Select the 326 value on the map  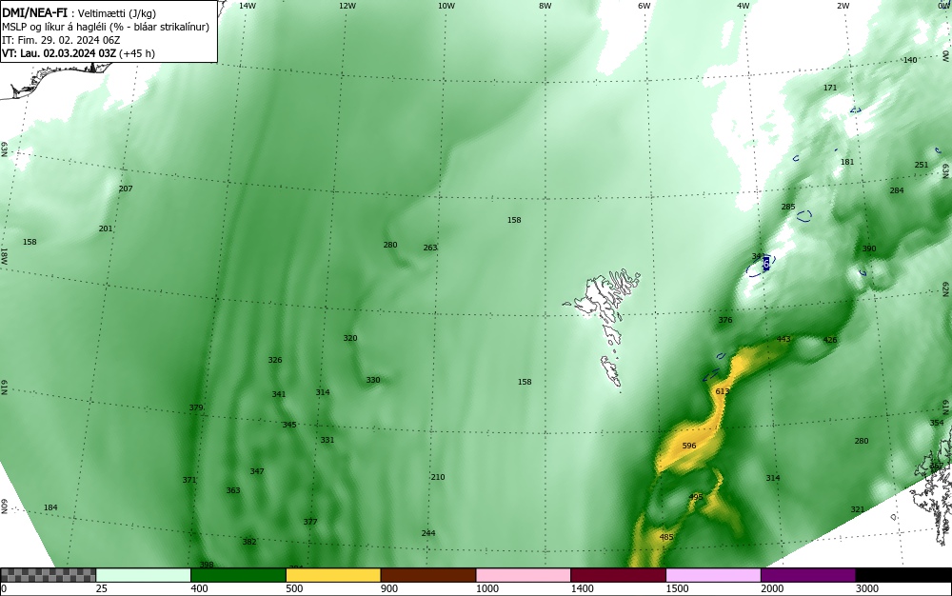point(275,360)
